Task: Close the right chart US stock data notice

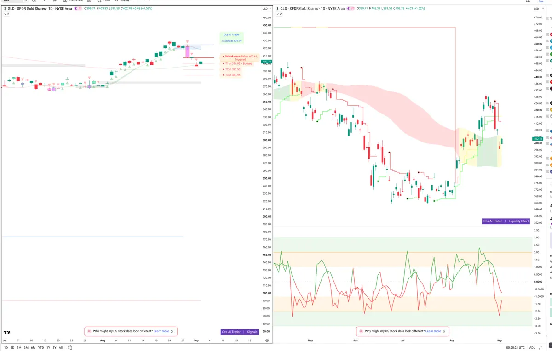Action: [x=444, y=331]
